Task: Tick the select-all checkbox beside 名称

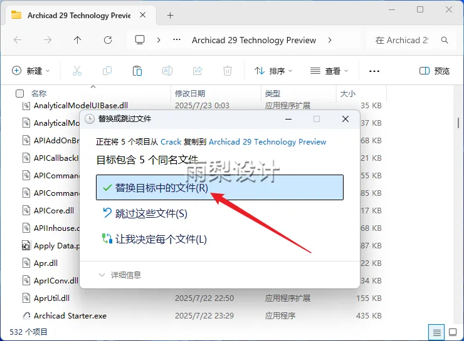Action: [x=19, y=94]
